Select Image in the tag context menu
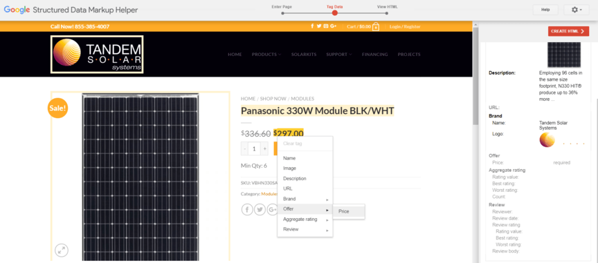Screen dimensions: 598x263 (305, 168)
